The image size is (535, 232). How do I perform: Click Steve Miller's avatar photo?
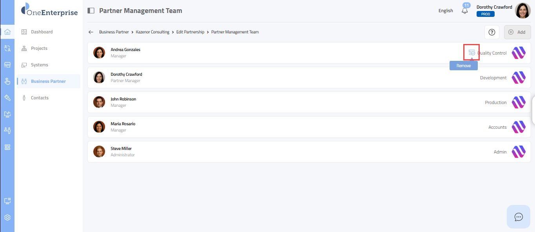point(99,152)
